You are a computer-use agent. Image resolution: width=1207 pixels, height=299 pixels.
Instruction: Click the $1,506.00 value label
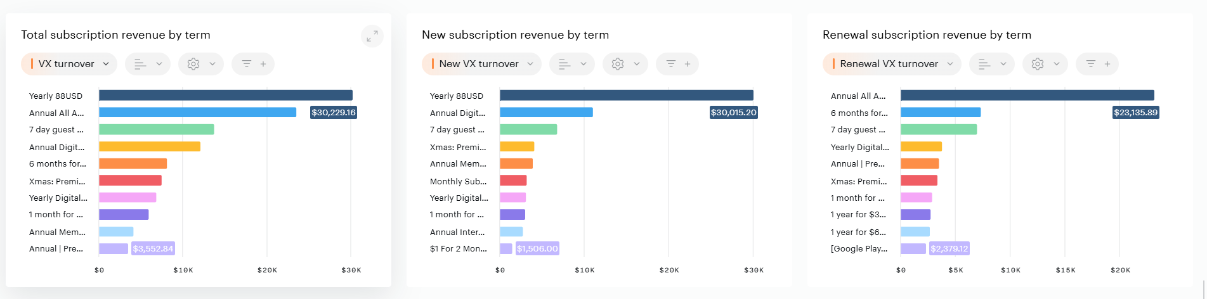click(x=537, y=249)
